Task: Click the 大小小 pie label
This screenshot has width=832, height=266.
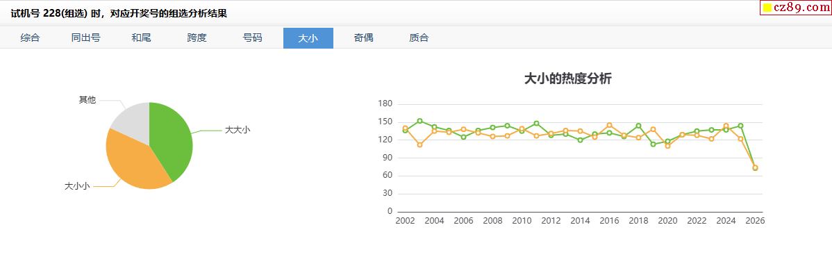Action: pos(78,186)
